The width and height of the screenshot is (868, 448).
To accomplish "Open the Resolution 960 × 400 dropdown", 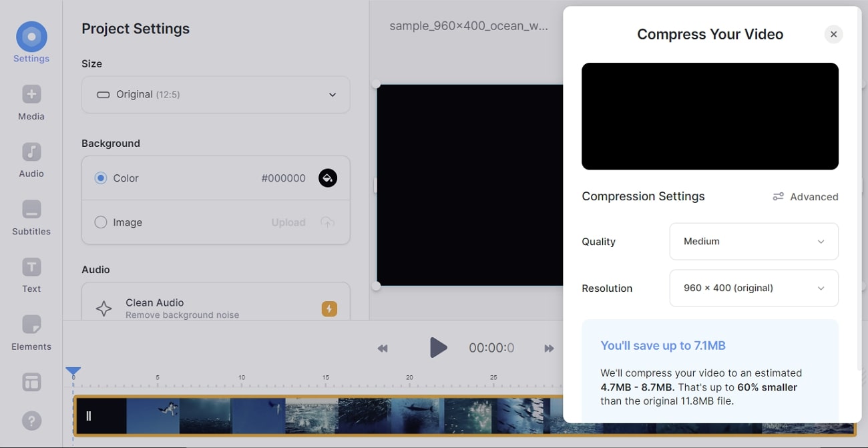I will point(753,288).
